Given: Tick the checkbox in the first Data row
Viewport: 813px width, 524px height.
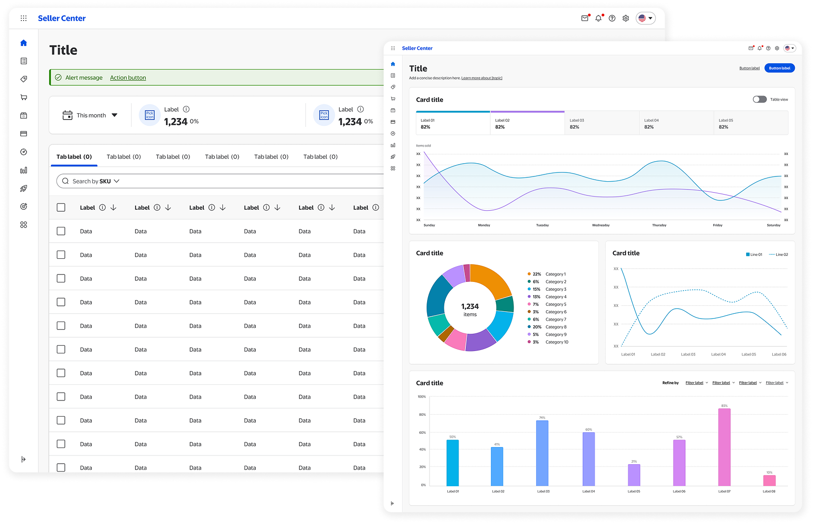Looking at the screenshot, I should pyautogui.click(x=61, y=231).
